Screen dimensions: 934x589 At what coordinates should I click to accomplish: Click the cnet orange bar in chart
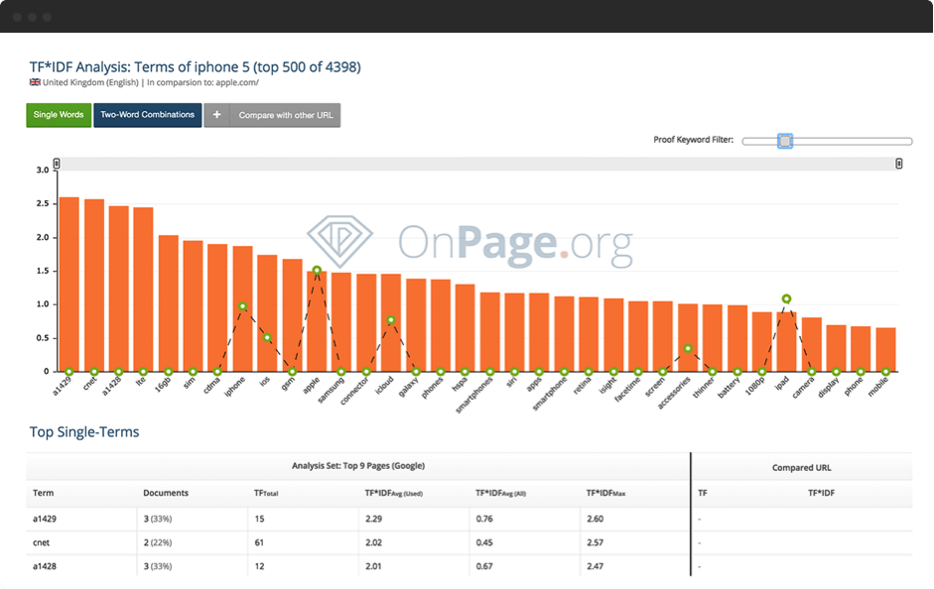(x=94, y=286)
